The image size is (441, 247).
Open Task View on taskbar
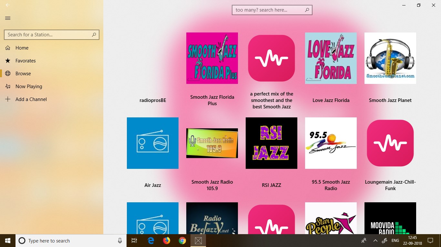tap(134, 241)
